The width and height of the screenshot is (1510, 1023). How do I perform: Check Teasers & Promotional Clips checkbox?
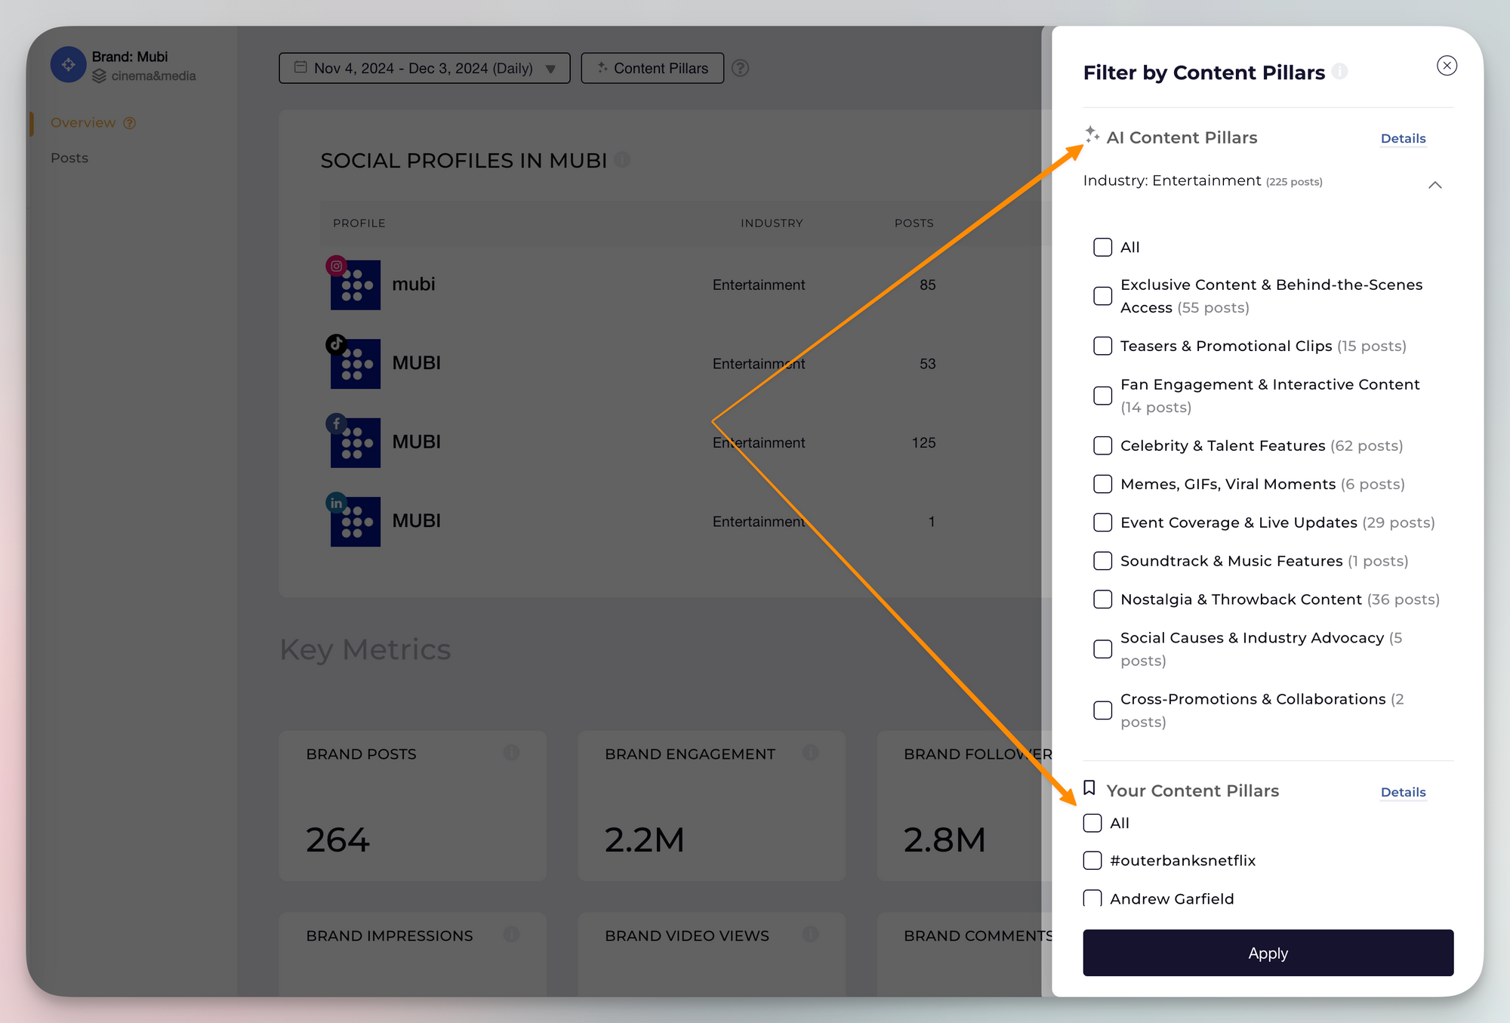point(1102,346)
